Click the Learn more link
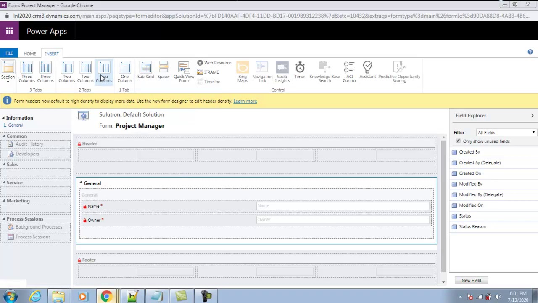538x303 pixels. pos(245,101)
